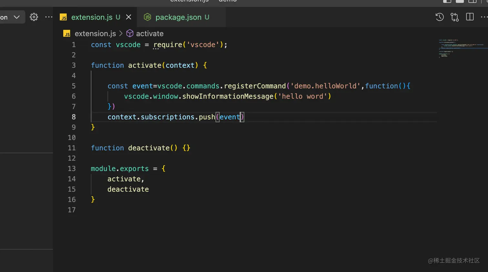Switch to the package.json tab
The image size is (488, 272).
pyautogui.click(x=182, y=17)
